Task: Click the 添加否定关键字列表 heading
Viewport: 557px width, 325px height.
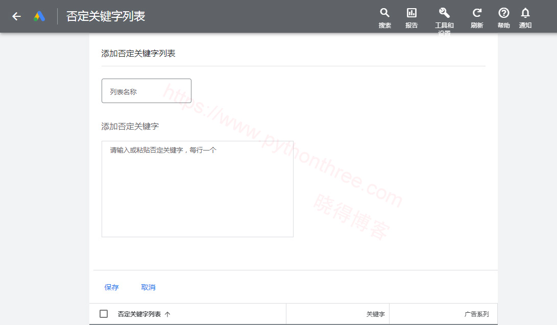Action: pyautogui.click(x=138, y=53)
